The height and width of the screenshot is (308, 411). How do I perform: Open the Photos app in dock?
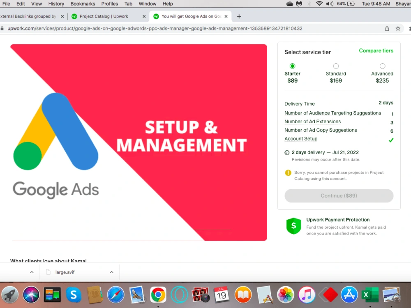[x=286, y=294]
